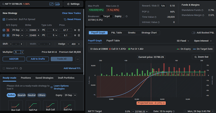216x113 pixels.
Task: Toggle the S sell badge on 22800 row
Action: click(x=8, y=30)
